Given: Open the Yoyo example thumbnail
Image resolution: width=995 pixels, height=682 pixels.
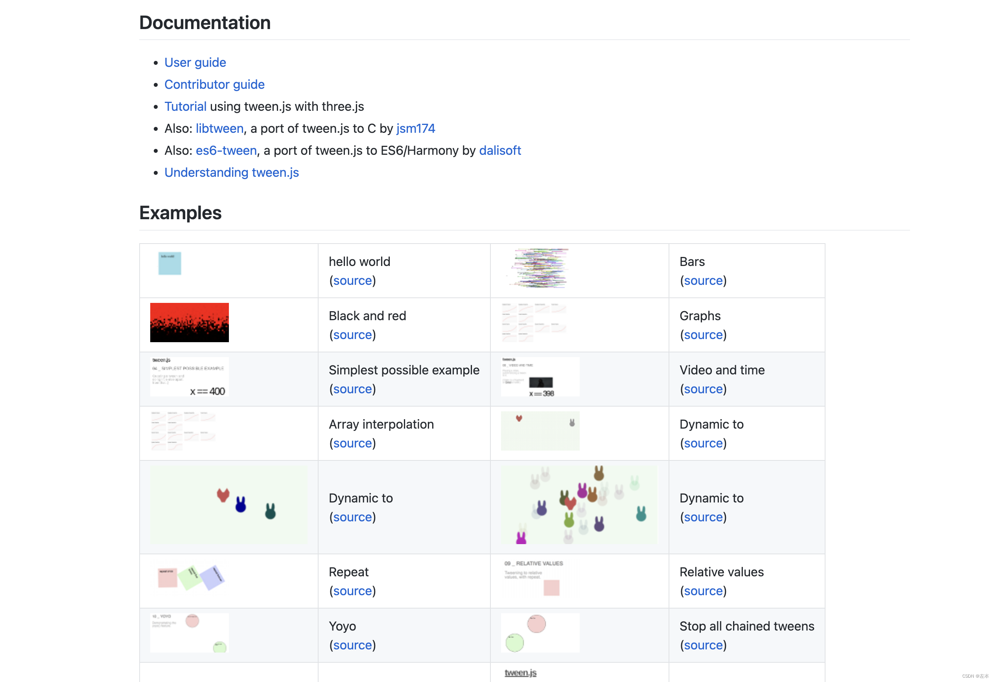Looking at the screenshot, I should point(189,632).
